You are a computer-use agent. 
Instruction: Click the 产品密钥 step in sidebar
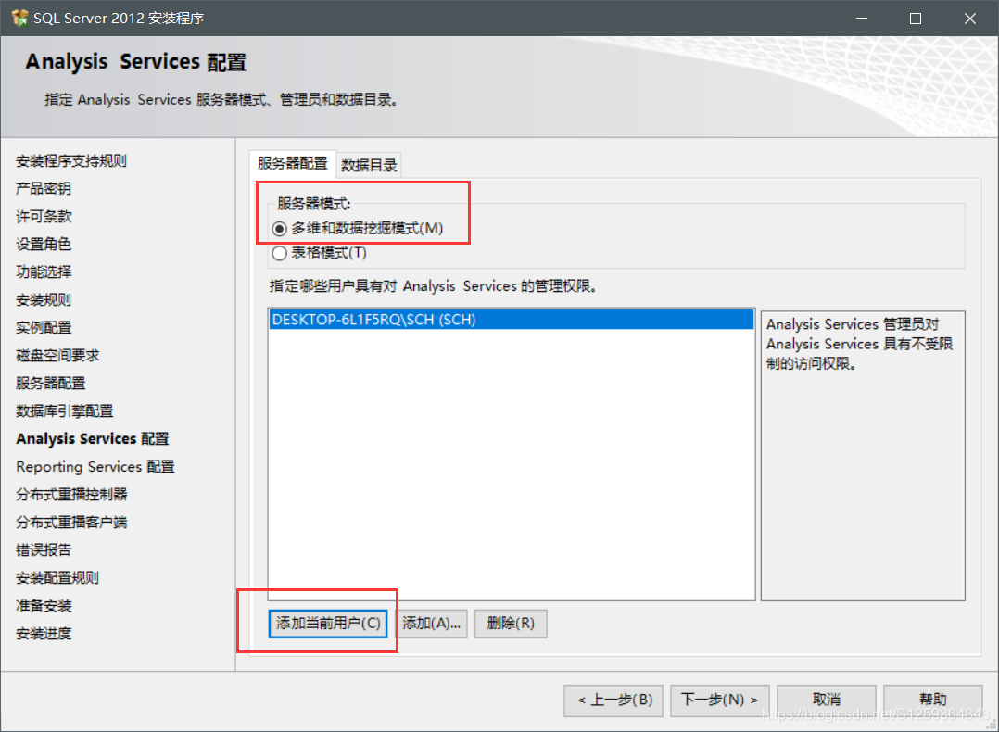pos(44,189)
